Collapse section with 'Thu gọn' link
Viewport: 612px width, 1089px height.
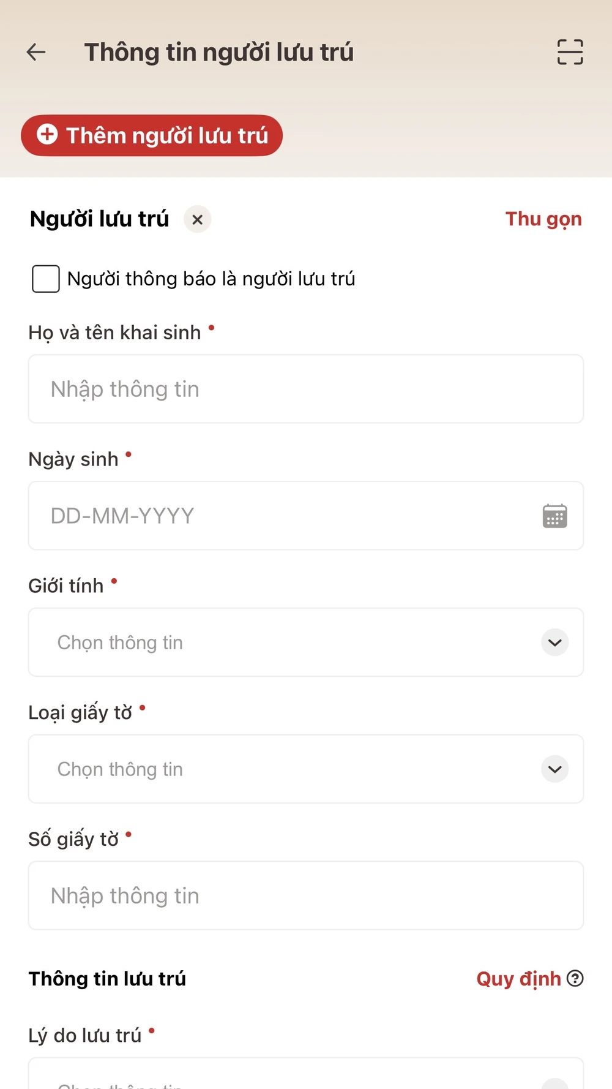[x=543, y=219]
